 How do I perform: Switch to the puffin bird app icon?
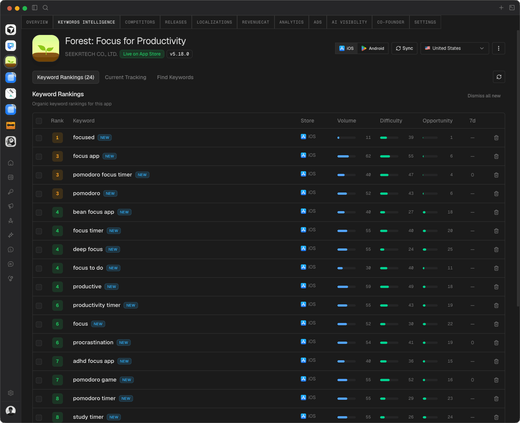[11, 142]
